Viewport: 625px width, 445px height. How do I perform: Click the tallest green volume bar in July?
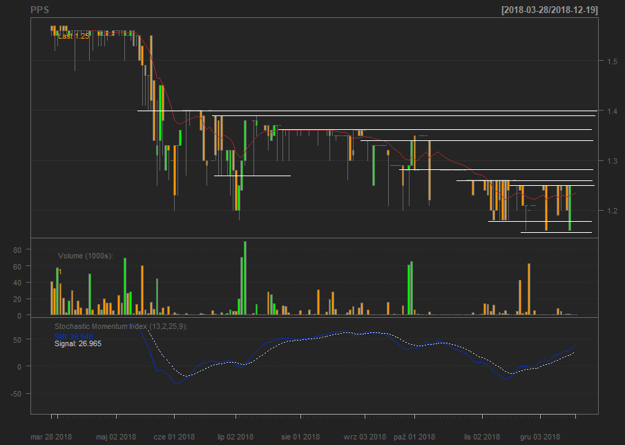[x=245, y=278]
